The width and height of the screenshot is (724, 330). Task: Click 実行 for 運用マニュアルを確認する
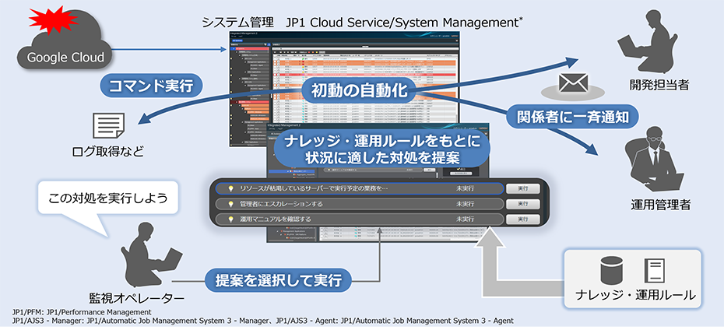click(522, 219)
